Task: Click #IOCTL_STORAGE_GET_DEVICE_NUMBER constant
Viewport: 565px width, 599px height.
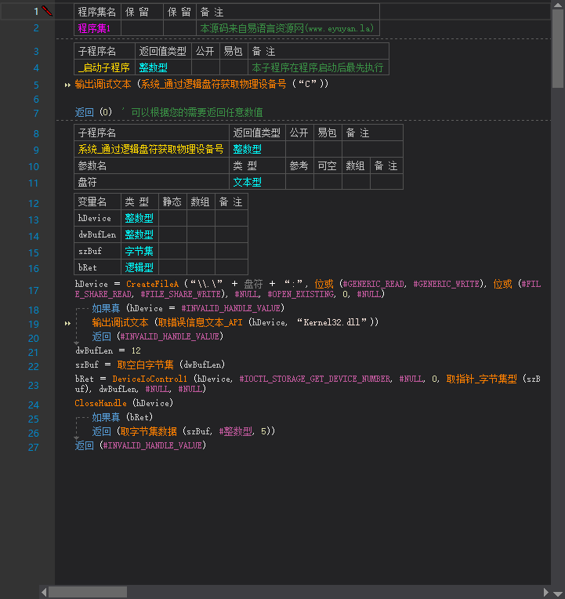Action: (315, 379)
